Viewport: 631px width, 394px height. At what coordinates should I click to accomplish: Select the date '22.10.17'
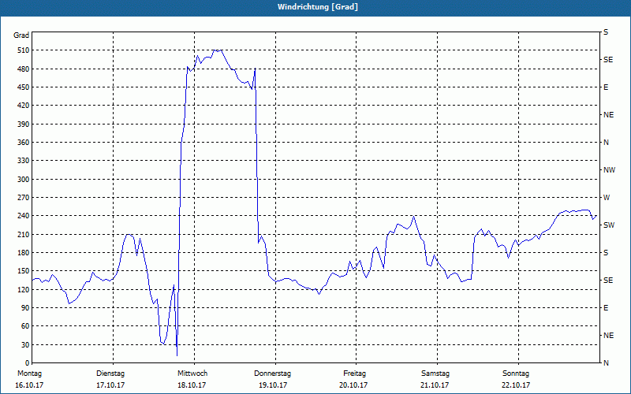click(516, 385)
